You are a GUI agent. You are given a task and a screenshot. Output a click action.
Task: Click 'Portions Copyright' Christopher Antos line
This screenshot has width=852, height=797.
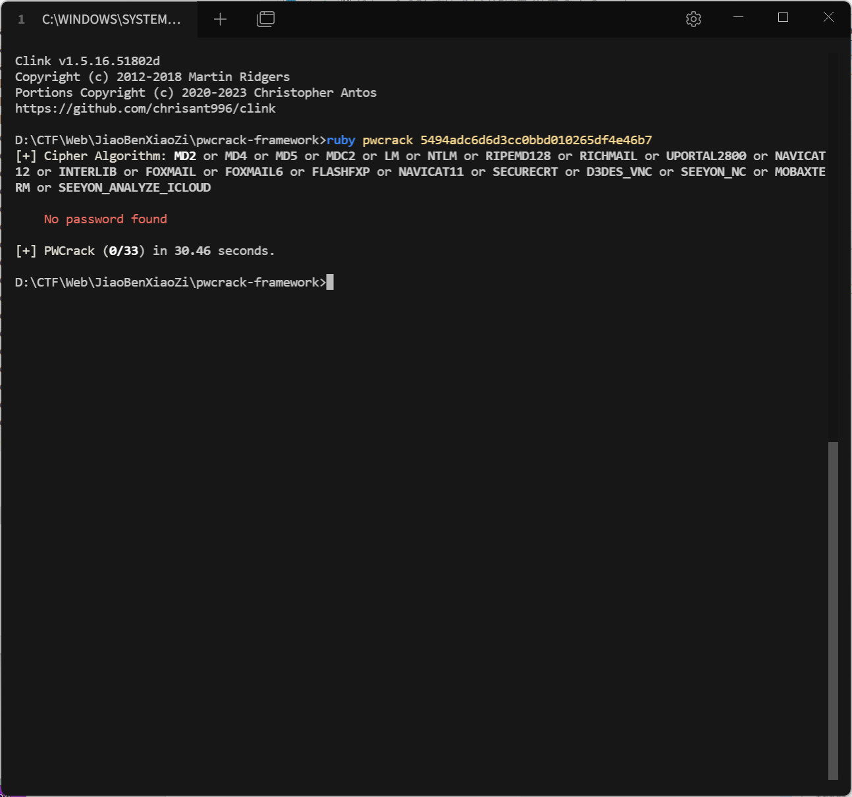coord(196,92)
